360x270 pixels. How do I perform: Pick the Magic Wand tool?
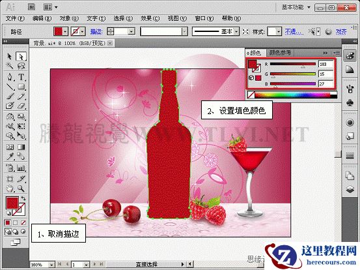point(9,66)
